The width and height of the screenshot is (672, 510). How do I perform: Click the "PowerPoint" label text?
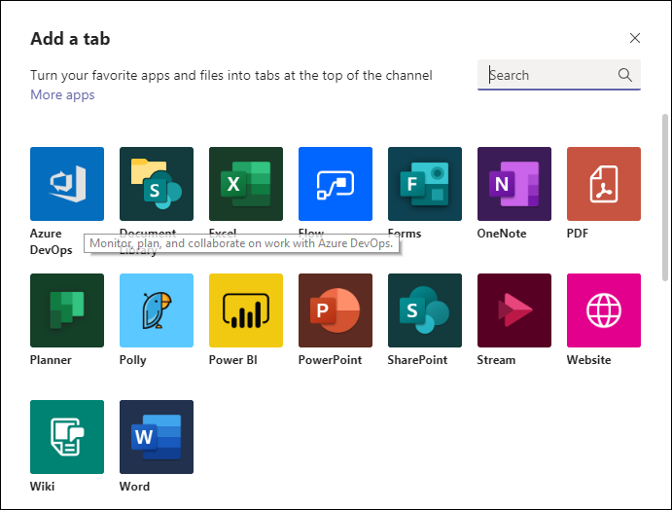330,360
